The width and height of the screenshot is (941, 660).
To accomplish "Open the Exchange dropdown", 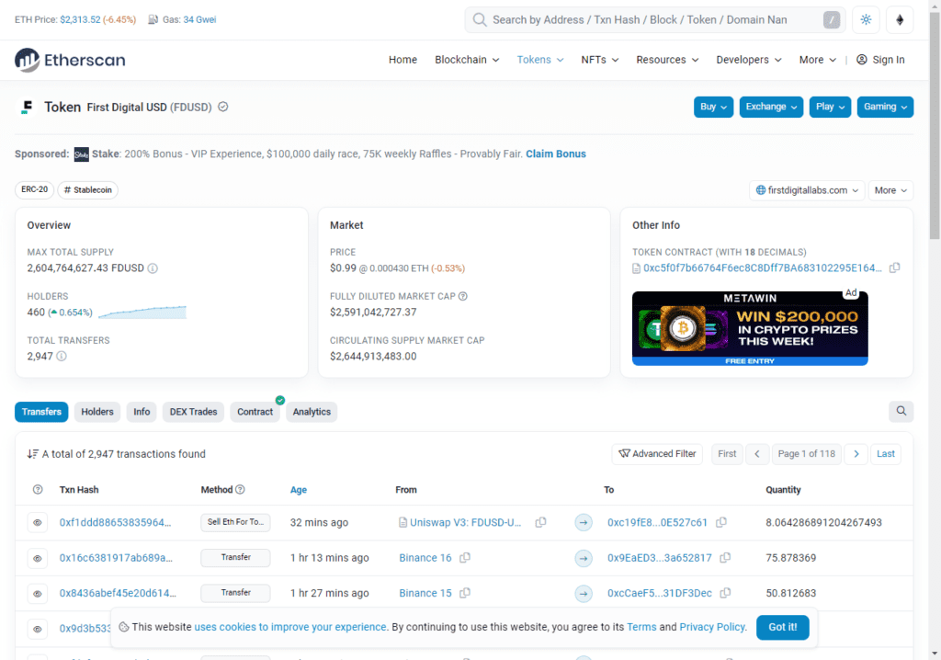I will tap(771, 107).
